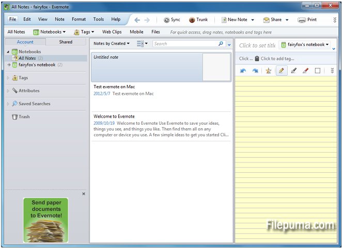The width and height of the screenshot is (342, 248).
Task: Select All Notes in sidebar tree
Action: click(46, 58)
